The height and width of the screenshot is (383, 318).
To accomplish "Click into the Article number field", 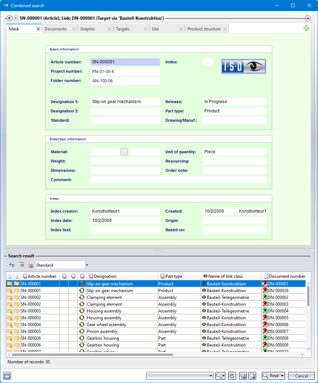I will 125,62.
